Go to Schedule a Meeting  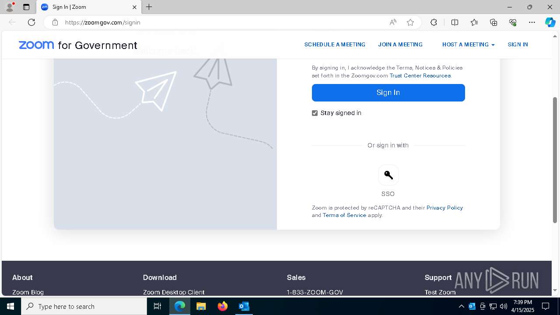coord(335,44)
